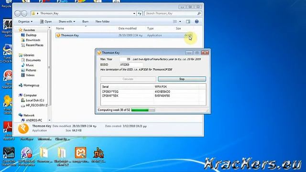
Task: Click WPA PSK value 4101B594D0
Action: (x=162, y=92)
